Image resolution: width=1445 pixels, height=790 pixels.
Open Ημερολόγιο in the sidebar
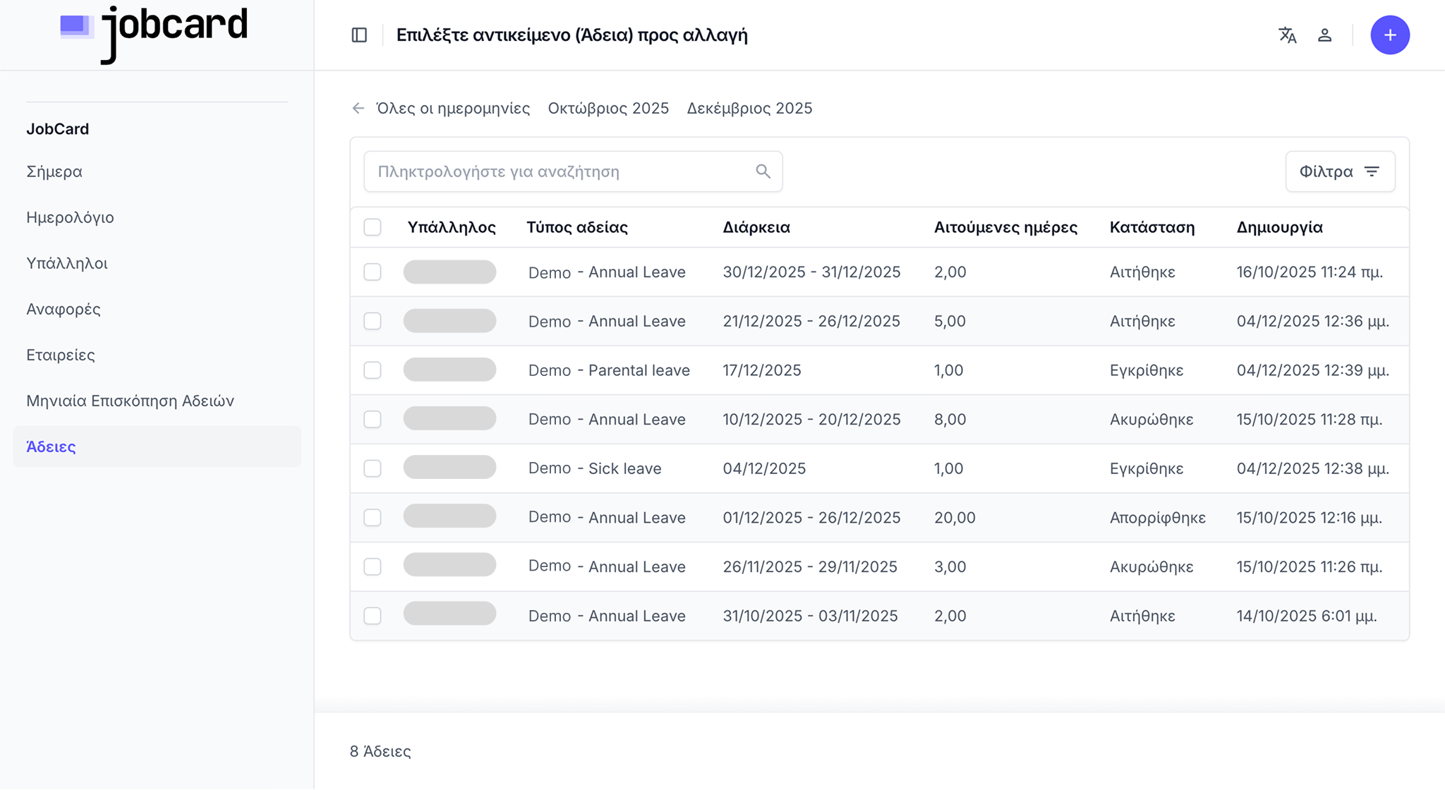(x=70, y=217)
